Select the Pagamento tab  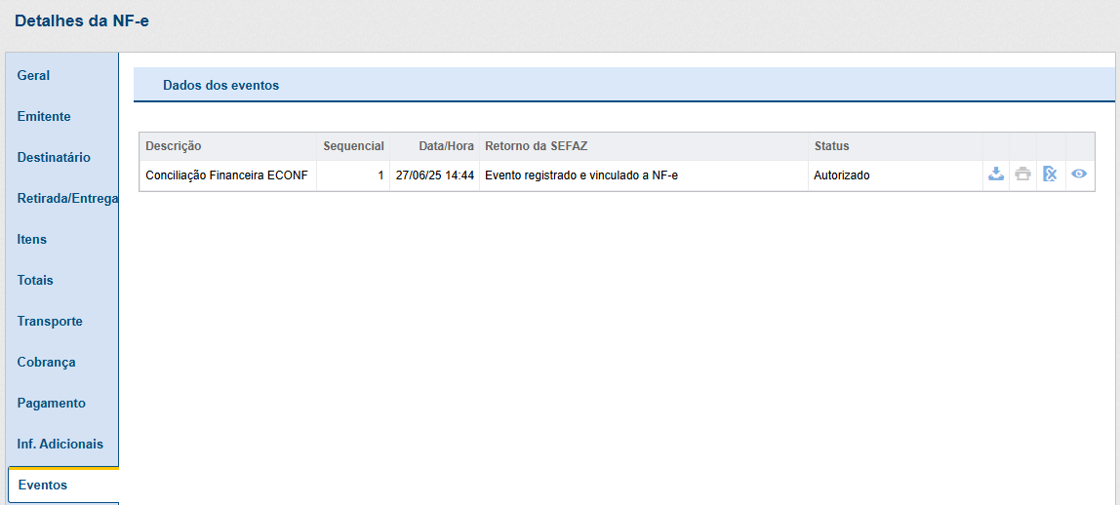click(x=51, y=403)
